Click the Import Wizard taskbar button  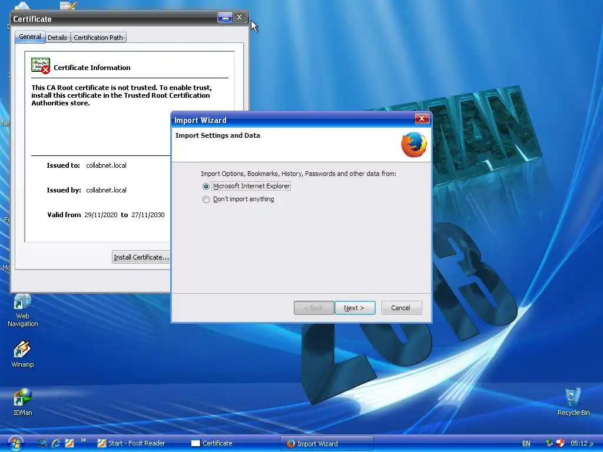(327, 444)
